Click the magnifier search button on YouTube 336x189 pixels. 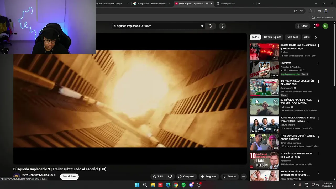tap(211, 26)
